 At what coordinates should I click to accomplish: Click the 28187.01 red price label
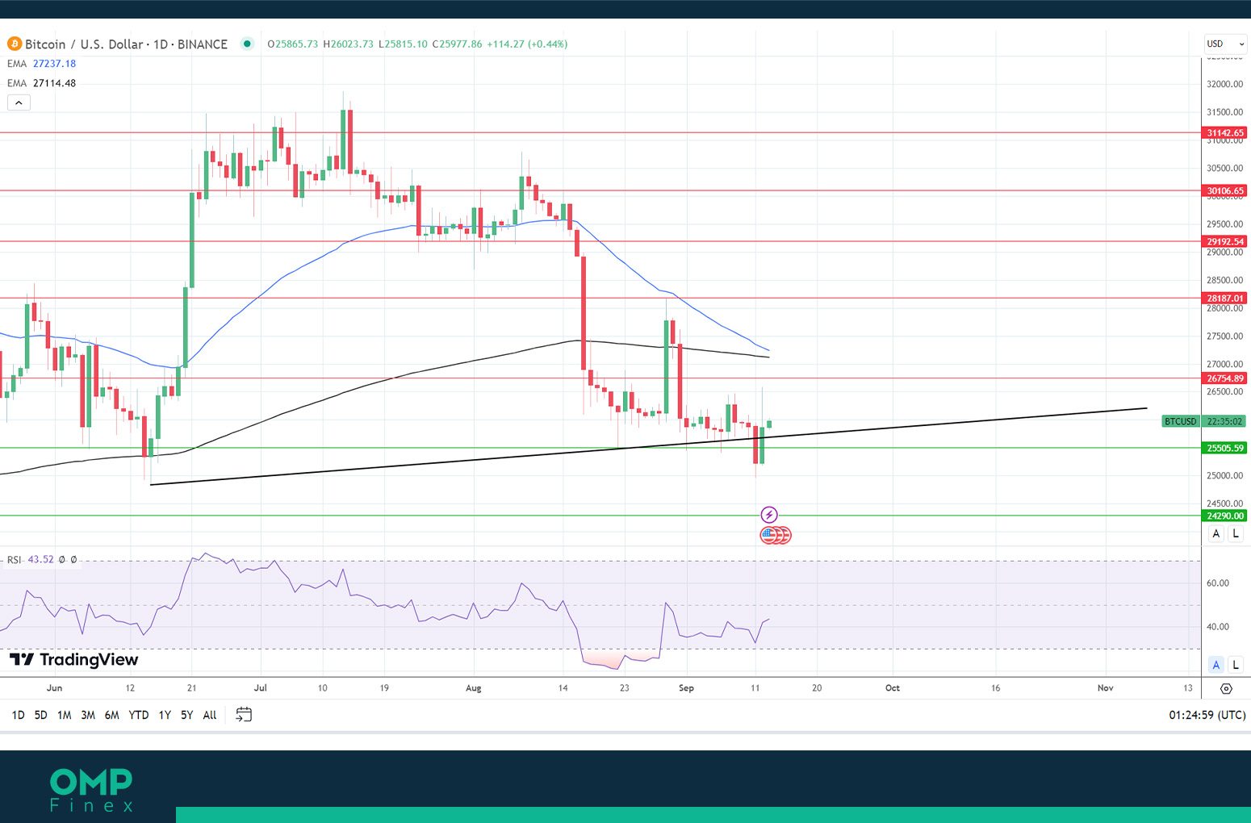click(1225, 298)
